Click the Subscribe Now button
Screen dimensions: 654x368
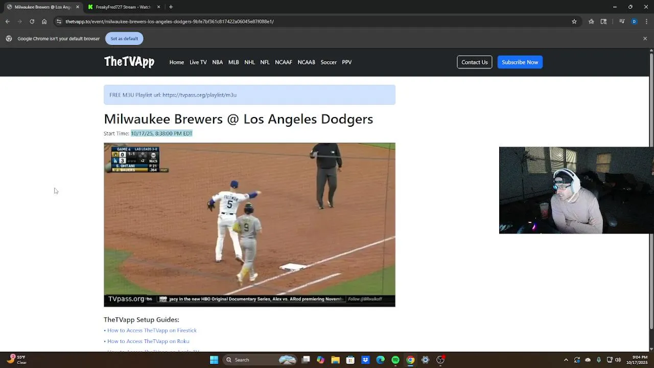(520, 62)
